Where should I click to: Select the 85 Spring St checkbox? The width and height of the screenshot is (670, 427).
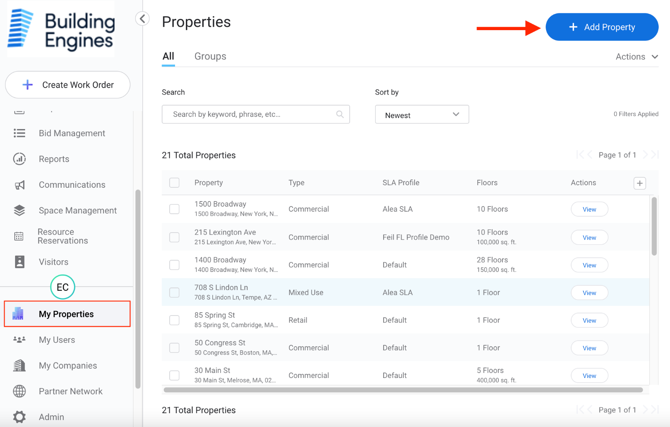pyautogui.click(x=174, y=320)
